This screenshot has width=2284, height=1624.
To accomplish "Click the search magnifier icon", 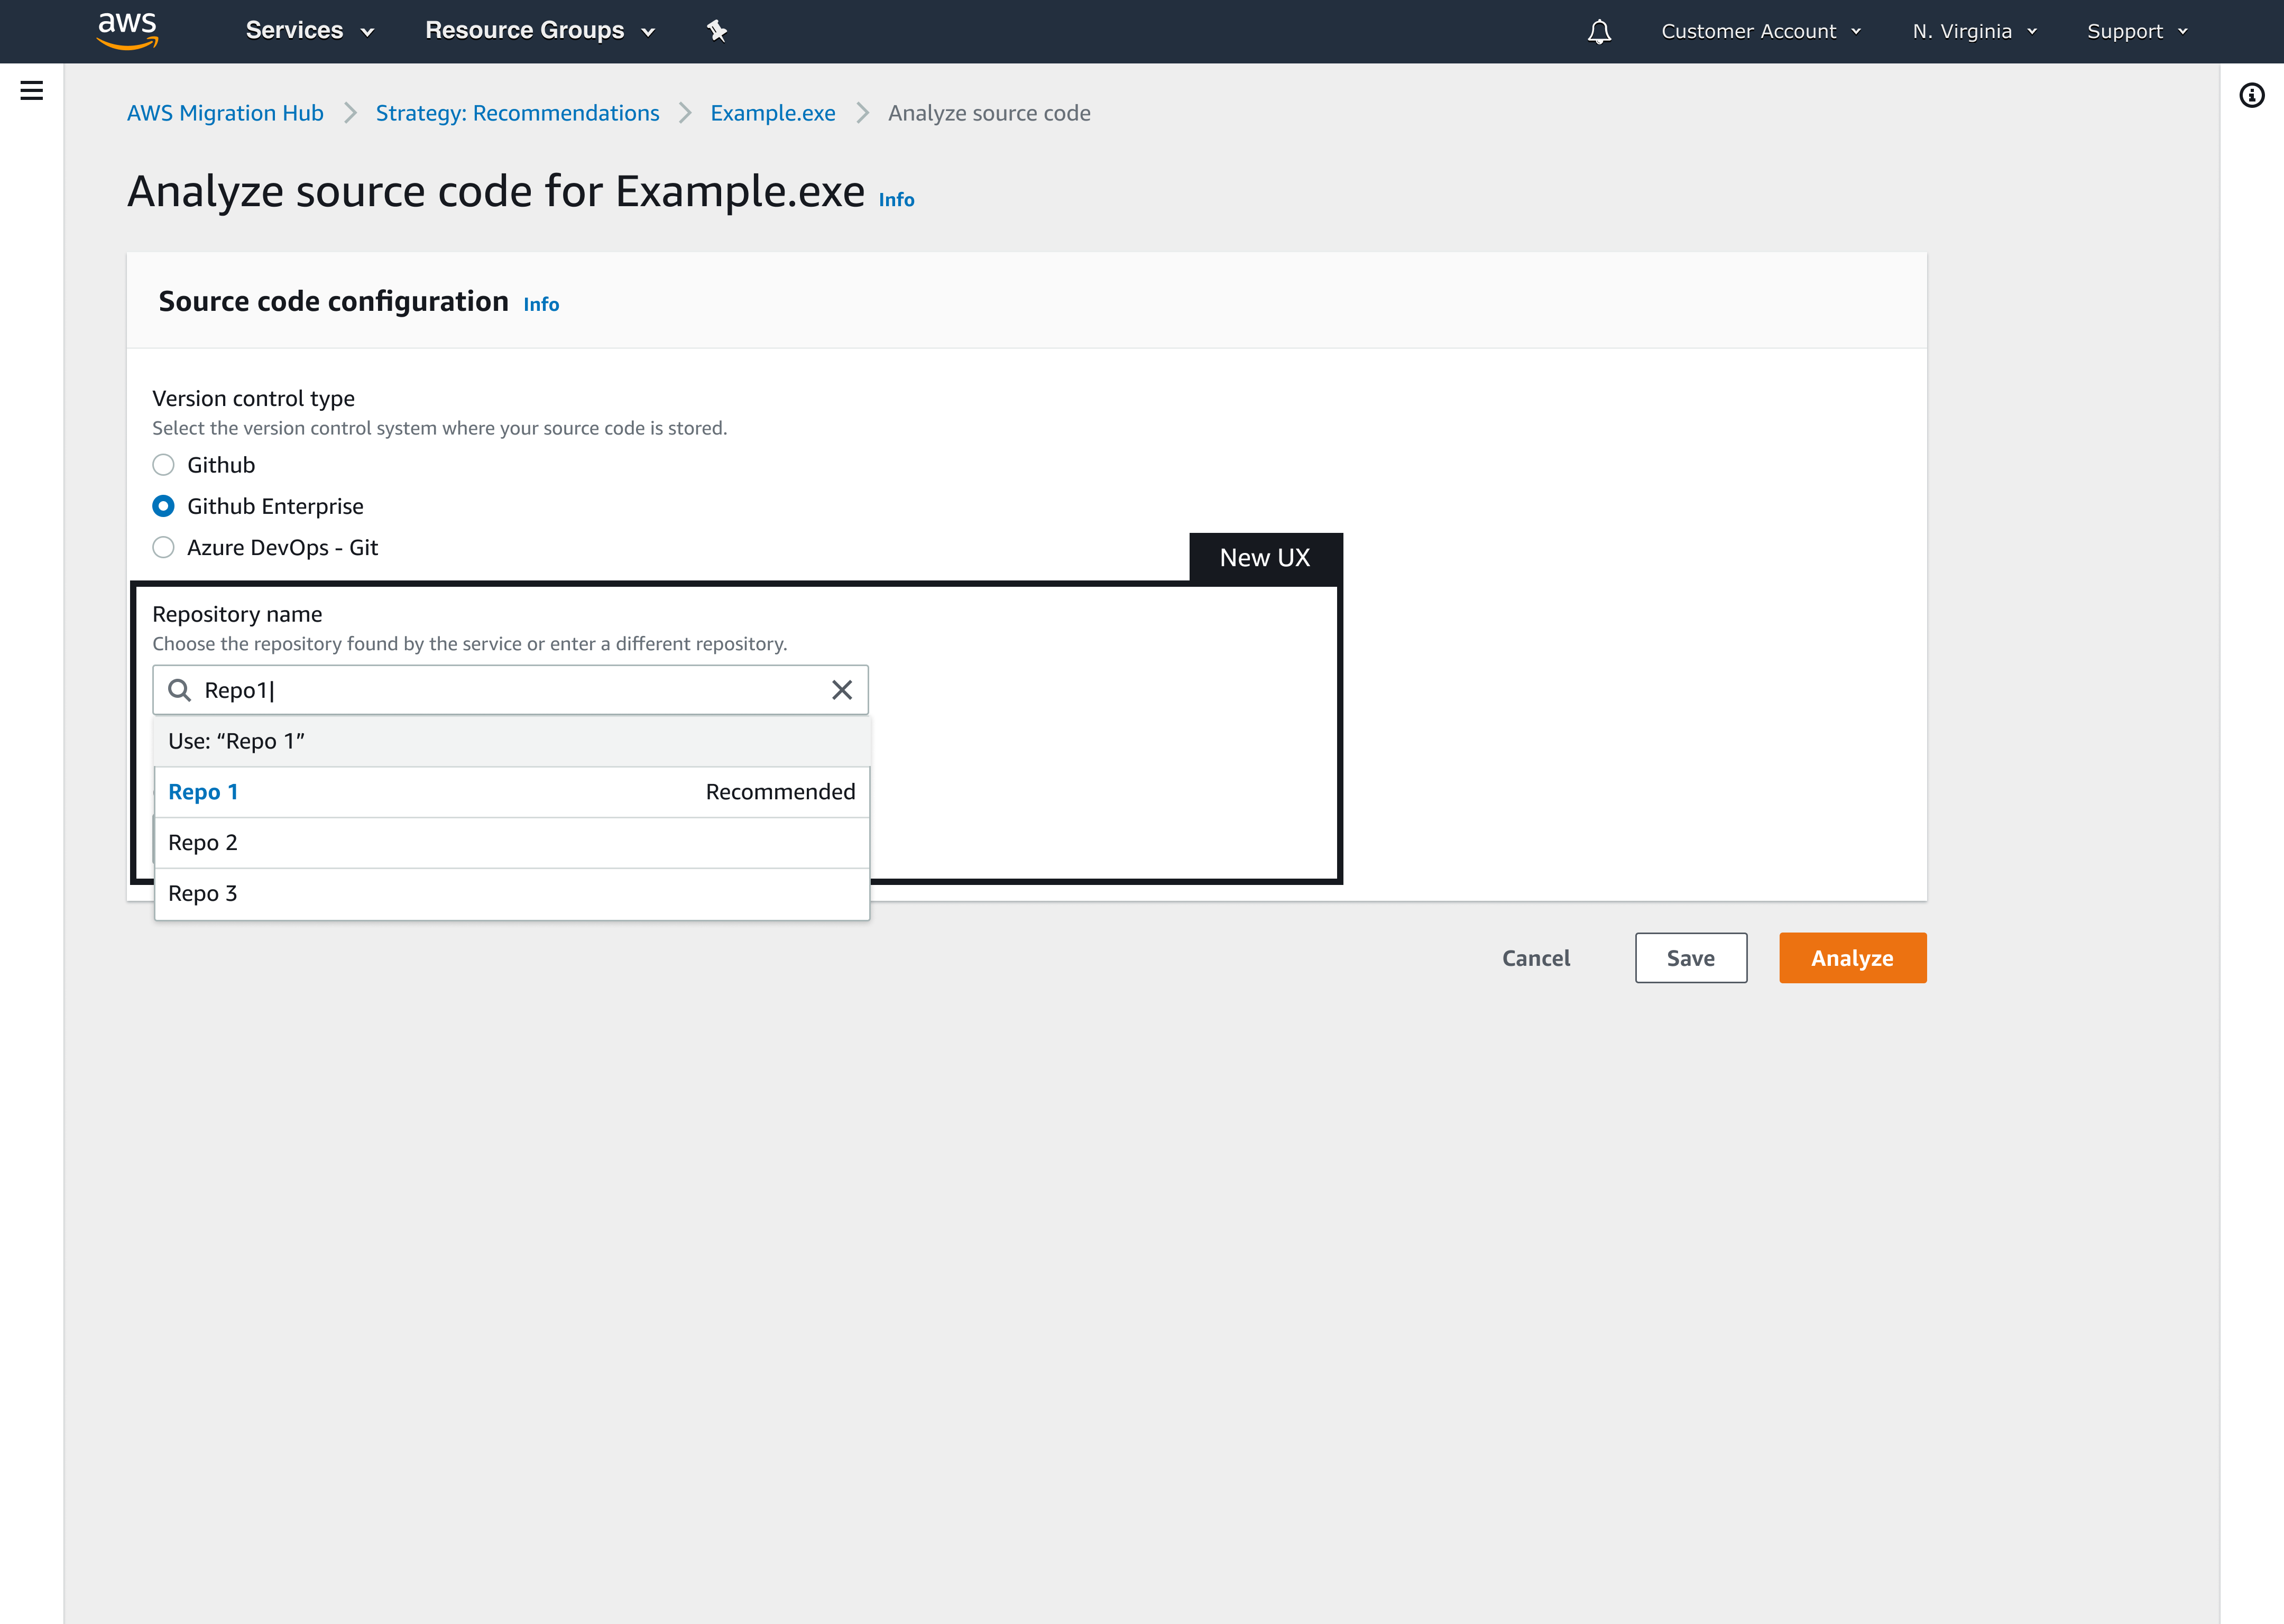I will click(179, 690).
